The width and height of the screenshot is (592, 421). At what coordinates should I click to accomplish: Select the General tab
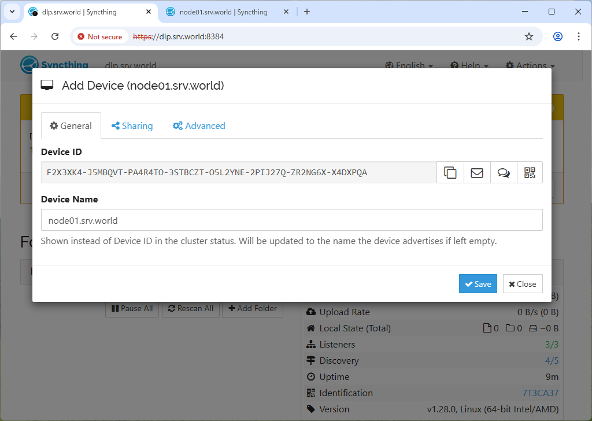point(71,126)
